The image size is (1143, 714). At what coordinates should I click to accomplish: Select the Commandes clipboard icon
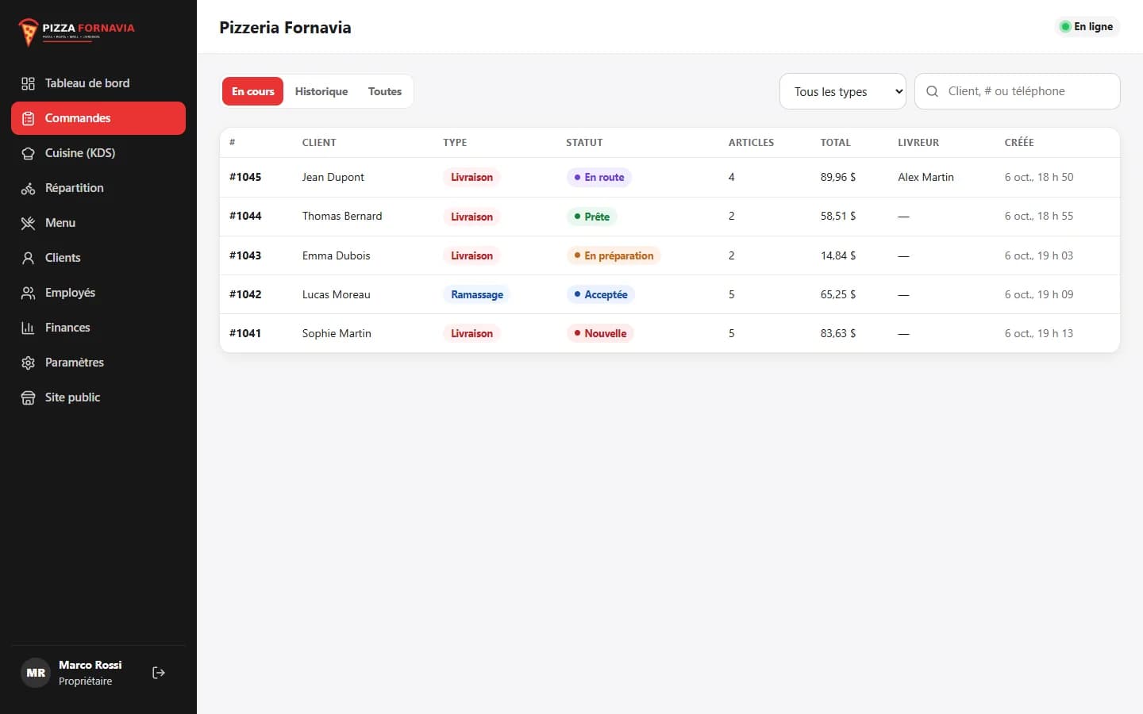[28, 118]
